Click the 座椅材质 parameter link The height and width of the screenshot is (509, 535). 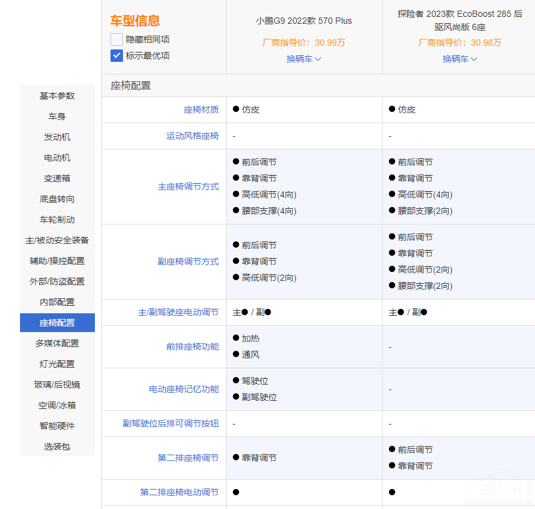[x=201, y=109]
